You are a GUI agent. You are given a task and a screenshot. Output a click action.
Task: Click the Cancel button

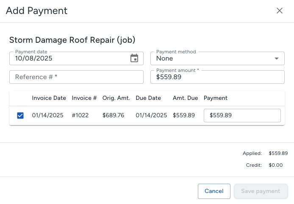pyautogui.click(x=214, y=191)
